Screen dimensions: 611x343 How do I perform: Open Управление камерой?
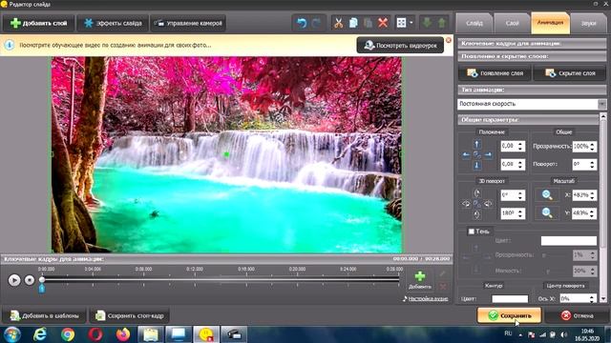tap(189, 23)
